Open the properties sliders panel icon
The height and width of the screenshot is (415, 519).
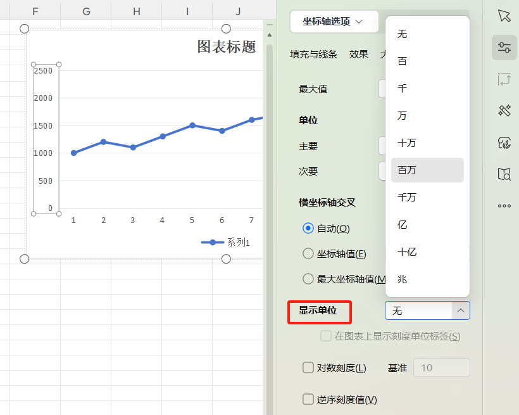point(504,48)
